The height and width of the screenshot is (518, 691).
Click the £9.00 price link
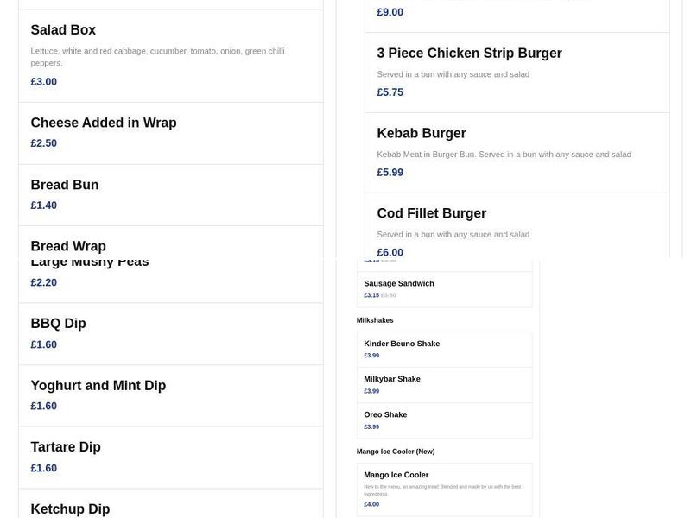pos(389,11)
